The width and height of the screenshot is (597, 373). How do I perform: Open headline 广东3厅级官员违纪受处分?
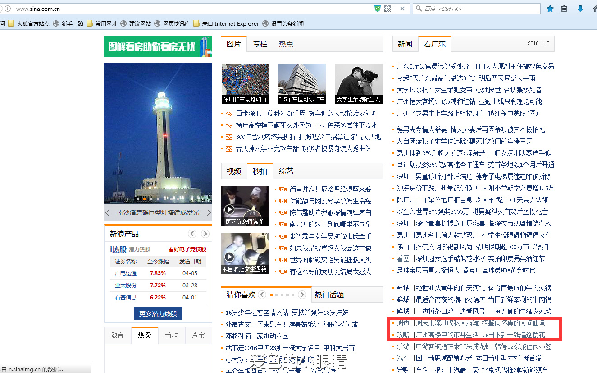pyautogui.click(x=433, y=66)
